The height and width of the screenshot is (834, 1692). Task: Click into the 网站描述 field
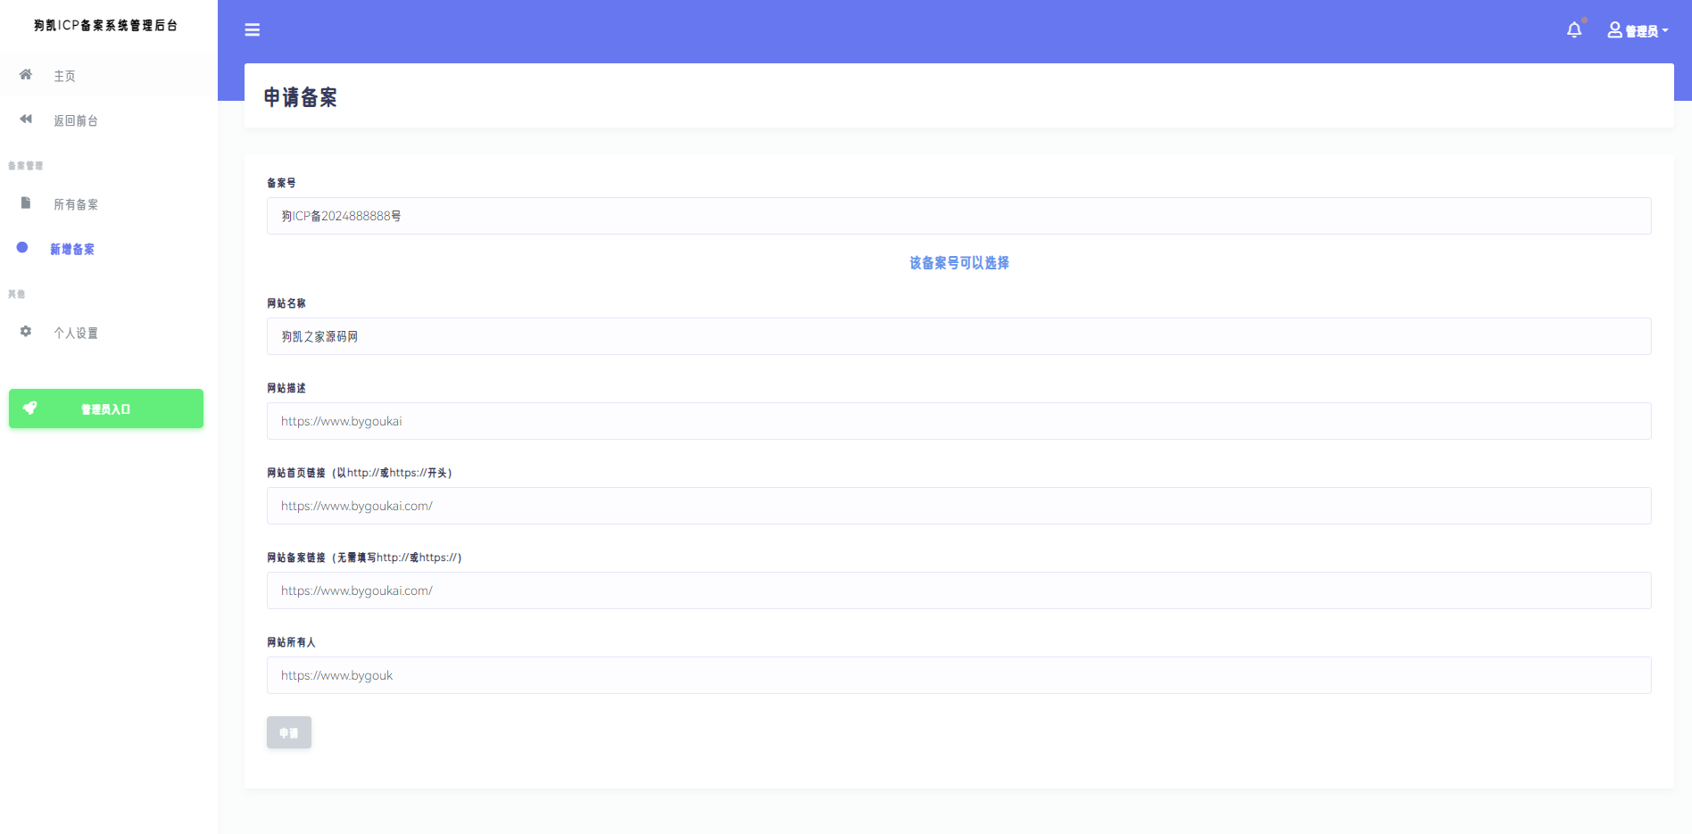pyautogui.click(x=958, y=421)
